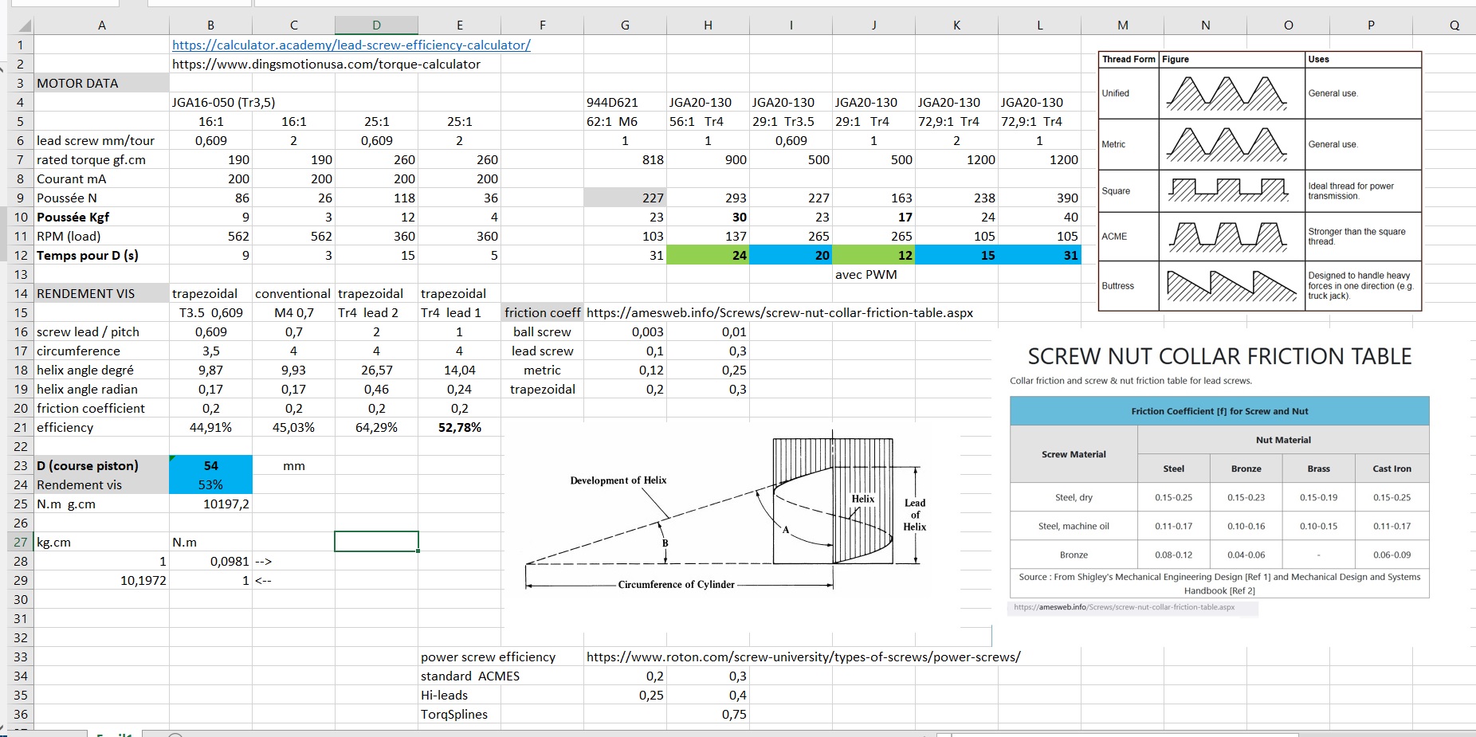
Task: Select the Buttress thread figure
Action: coord(1231,285)
